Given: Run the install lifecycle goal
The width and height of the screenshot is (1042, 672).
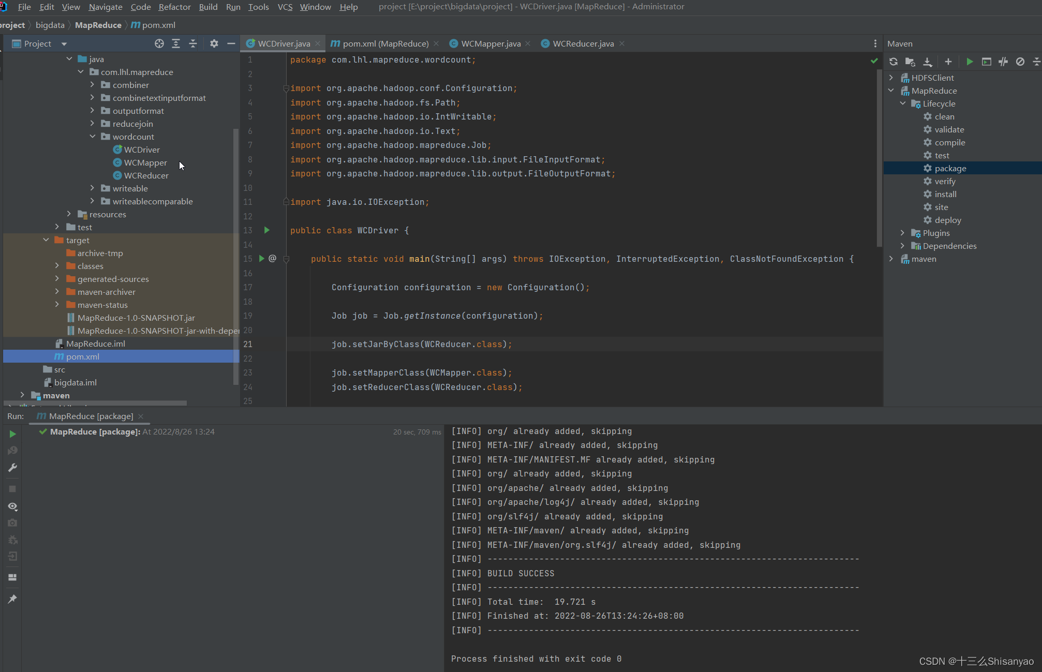Looking at the screenshot, I should pos(945,194).
